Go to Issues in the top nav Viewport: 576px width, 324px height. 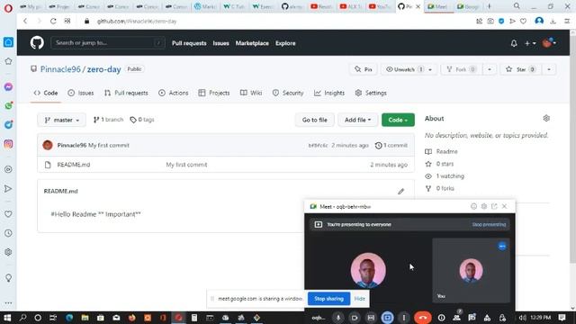[x=220, y=43]
